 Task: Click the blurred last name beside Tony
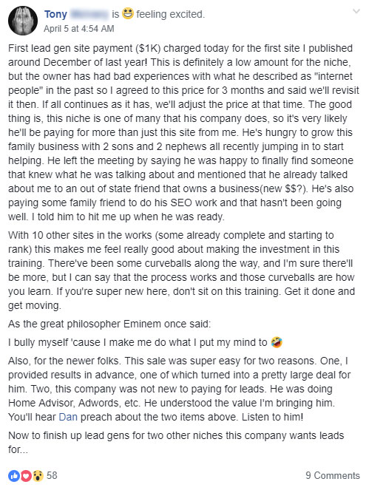click(89, 14)
